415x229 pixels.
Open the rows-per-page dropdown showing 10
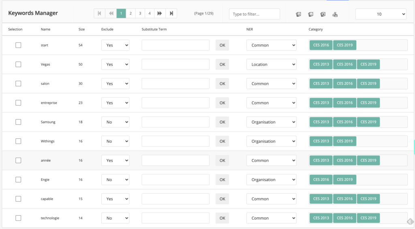click(381, 14)
